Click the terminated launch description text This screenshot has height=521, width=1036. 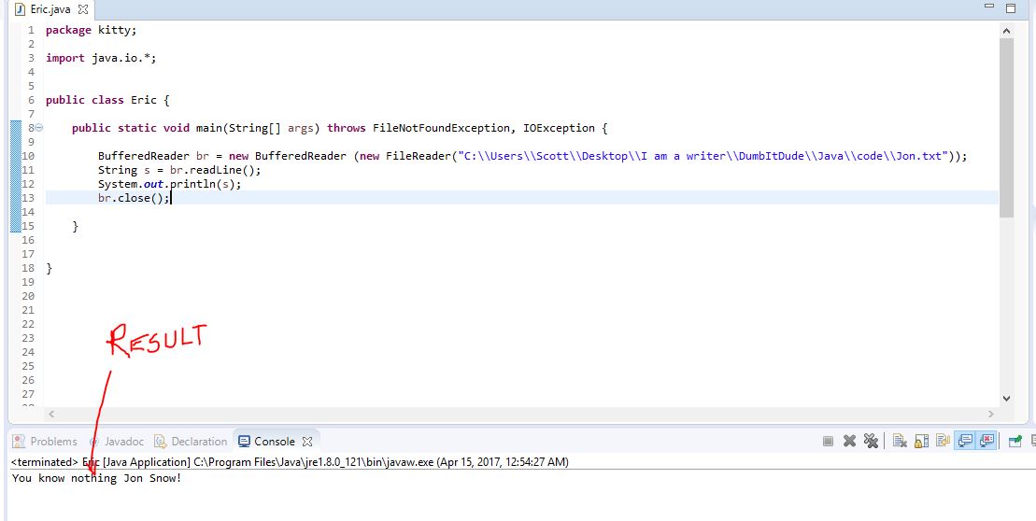tap(290, 461)
